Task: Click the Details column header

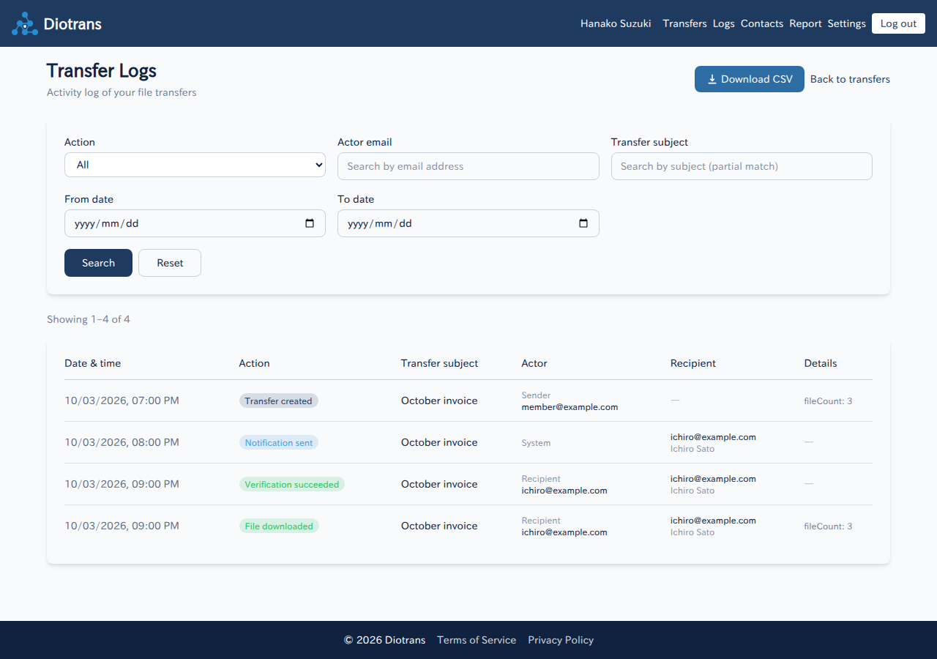Action: 821,363
